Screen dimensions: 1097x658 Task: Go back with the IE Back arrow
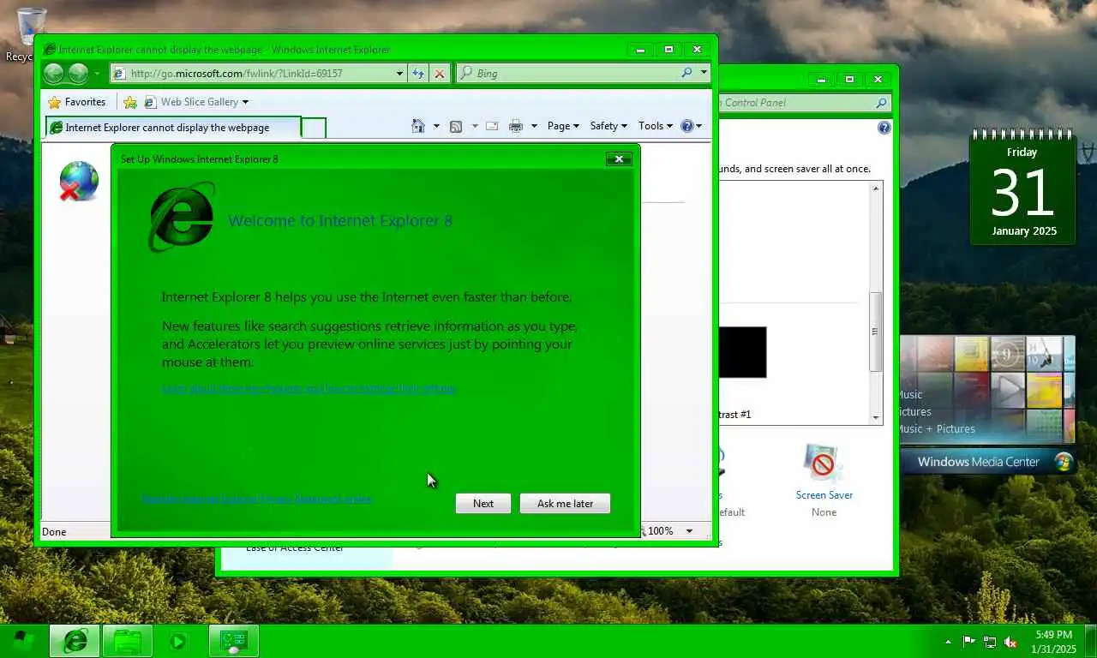pyautogui.click(x=53, y=74)
